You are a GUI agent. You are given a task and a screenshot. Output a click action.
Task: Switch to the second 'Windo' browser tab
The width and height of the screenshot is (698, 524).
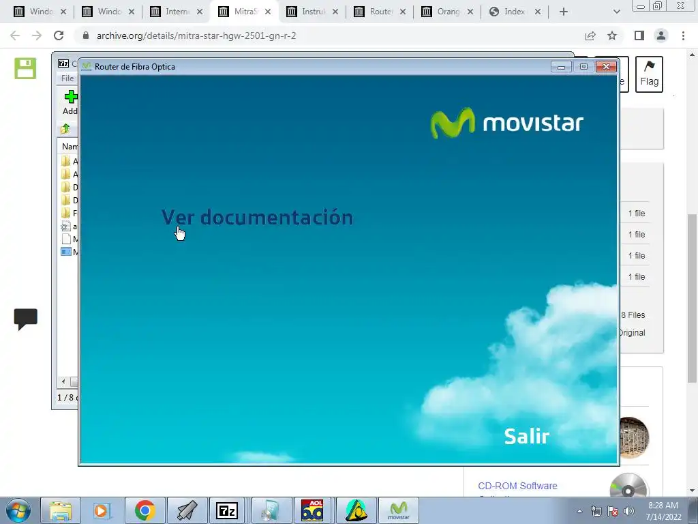click(108, 12)
